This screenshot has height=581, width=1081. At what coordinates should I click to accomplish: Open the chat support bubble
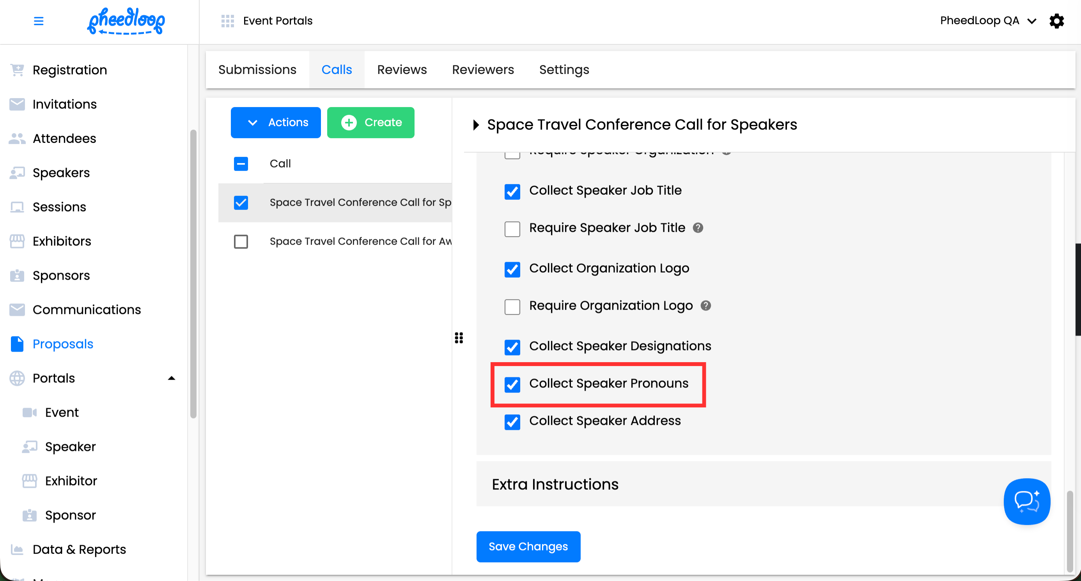1026,501
